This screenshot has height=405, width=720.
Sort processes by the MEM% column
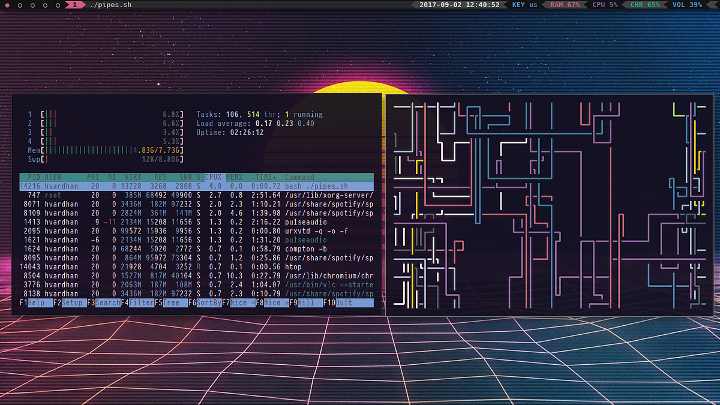(x=233, y=177)
